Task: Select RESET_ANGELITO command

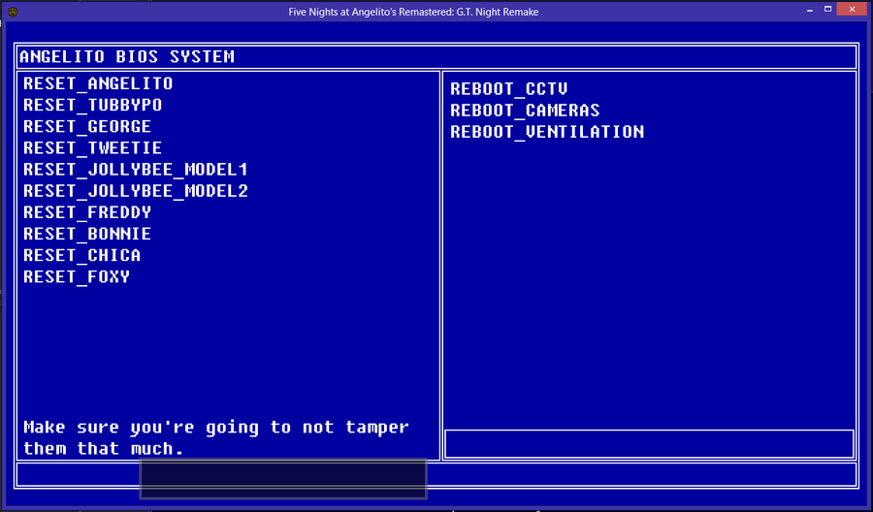Action: (98, 83)
